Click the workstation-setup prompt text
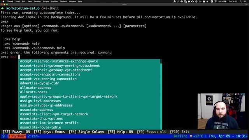This screenshot has width=249, height=140. (x=23, y=8)
